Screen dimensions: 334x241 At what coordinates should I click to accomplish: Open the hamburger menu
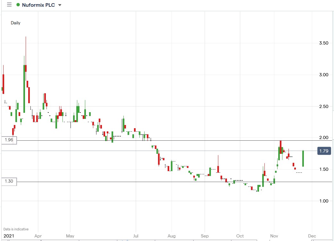click(9, 5)
